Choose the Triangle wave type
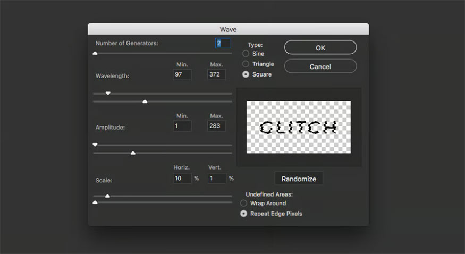Screen dimensions: 465x254 (246, 64)
